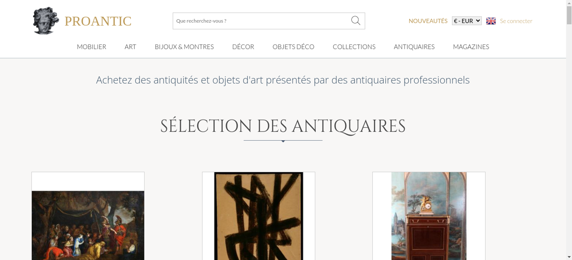Click the PROANTIC gold text logo

pyautogui.click(x=98, y=21)
